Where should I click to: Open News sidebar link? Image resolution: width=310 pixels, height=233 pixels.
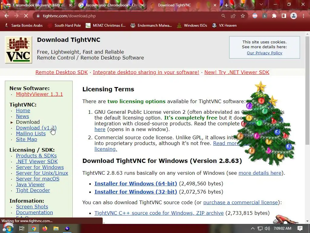(x=22, y=116)
